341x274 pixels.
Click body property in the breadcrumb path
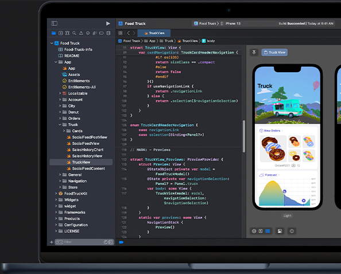[x=208, y=41]
